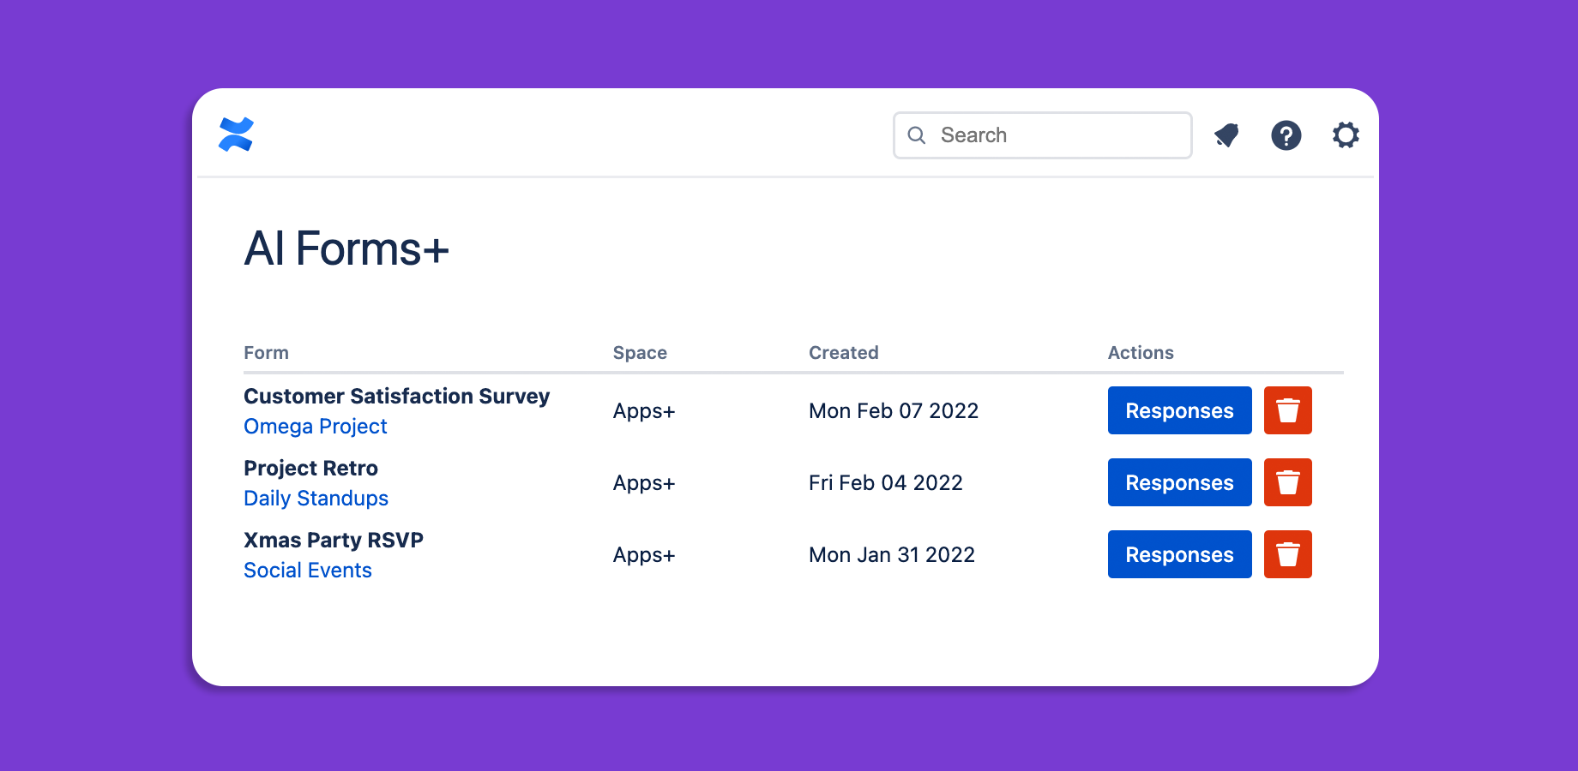Viewport: 1578px width, 771px height.
Task: Click the AI Forms+ page heading
Action: pyautogui.click(x=346, y=249)
